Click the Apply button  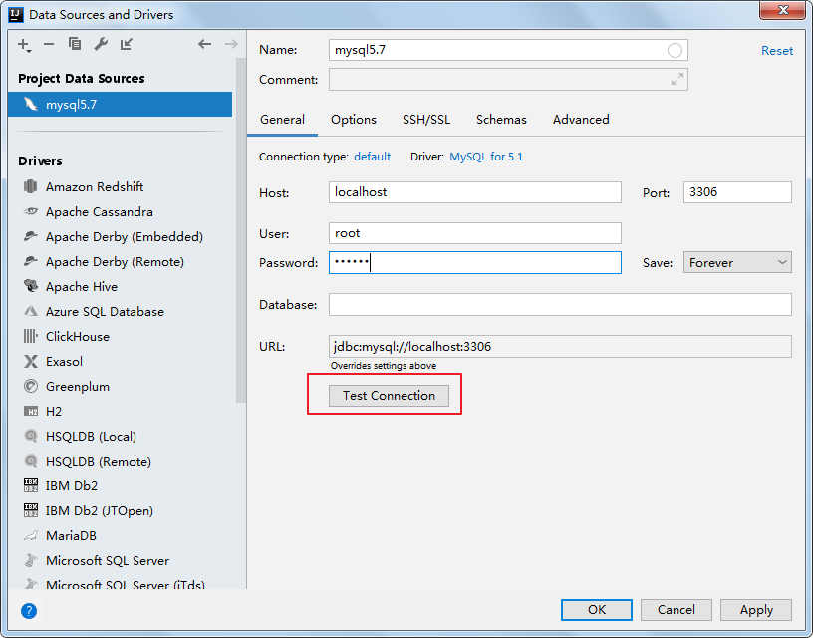click(756, 610)
